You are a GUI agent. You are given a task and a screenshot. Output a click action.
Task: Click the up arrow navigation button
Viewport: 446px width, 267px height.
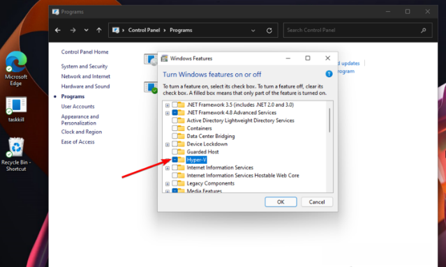pos(98,30)
